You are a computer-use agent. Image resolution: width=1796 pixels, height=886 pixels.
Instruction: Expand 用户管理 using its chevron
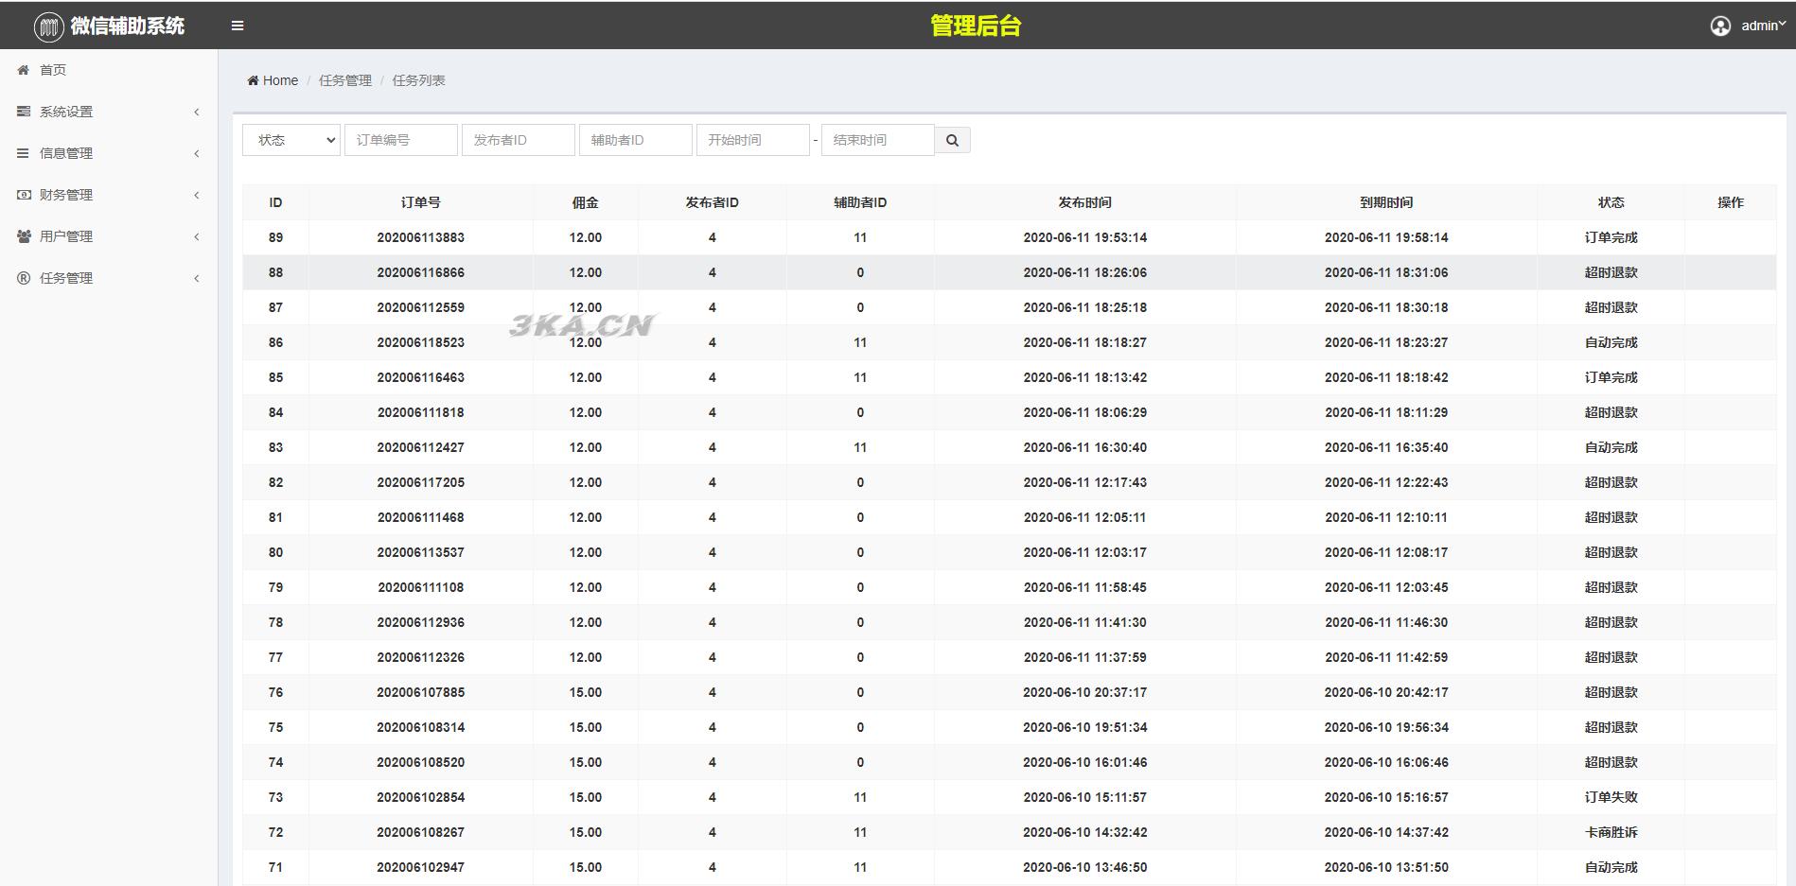pos(197,236)
